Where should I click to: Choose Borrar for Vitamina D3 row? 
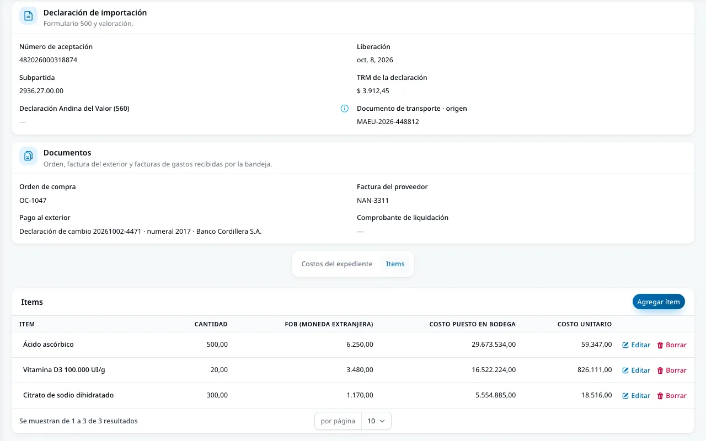point(672,370)
